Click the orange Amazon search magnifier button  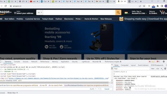[x=118, y=13]
